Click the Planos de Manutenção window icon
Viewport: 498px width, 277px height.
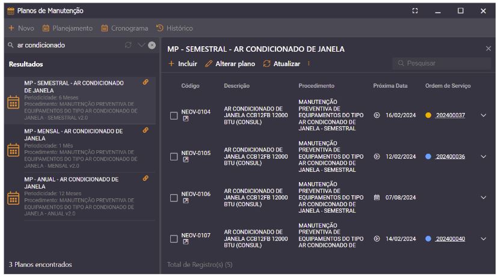point(11,11)
